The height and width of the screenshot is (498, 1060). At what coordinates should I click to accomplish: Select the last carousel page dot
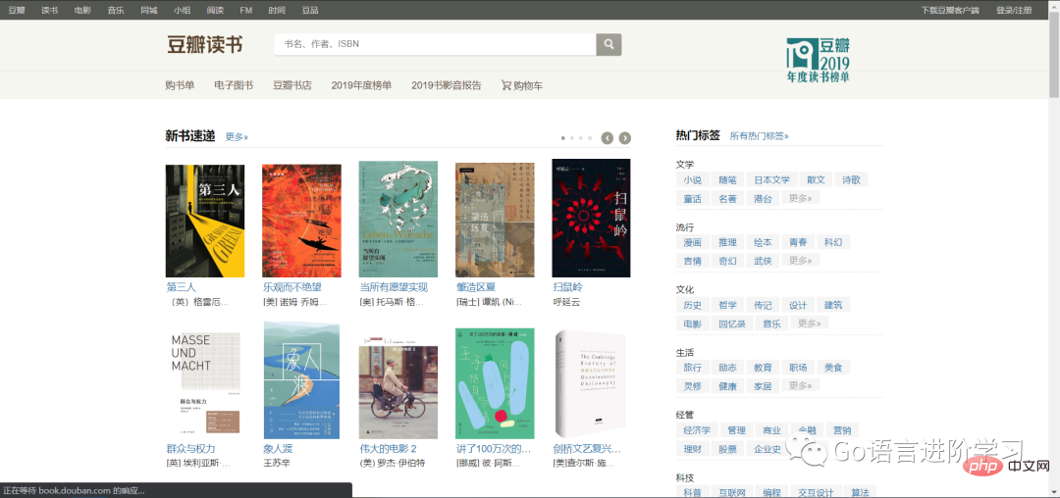tap(590, 138)
